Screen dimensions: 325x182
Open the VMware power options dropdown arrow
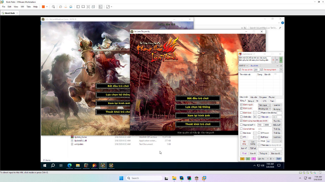tap(47, 7)
